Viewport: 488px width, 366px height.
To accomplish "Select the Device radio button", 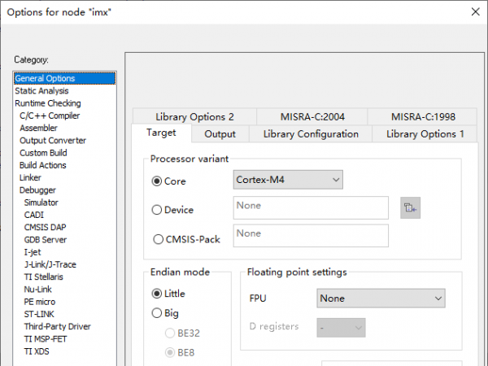I will pyautogui.click(x=158, y=210).
